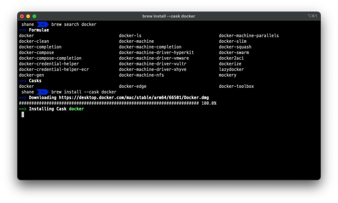Click 'Installing Cask' status text
Screen dimensions: 338x203
[48, 109]
